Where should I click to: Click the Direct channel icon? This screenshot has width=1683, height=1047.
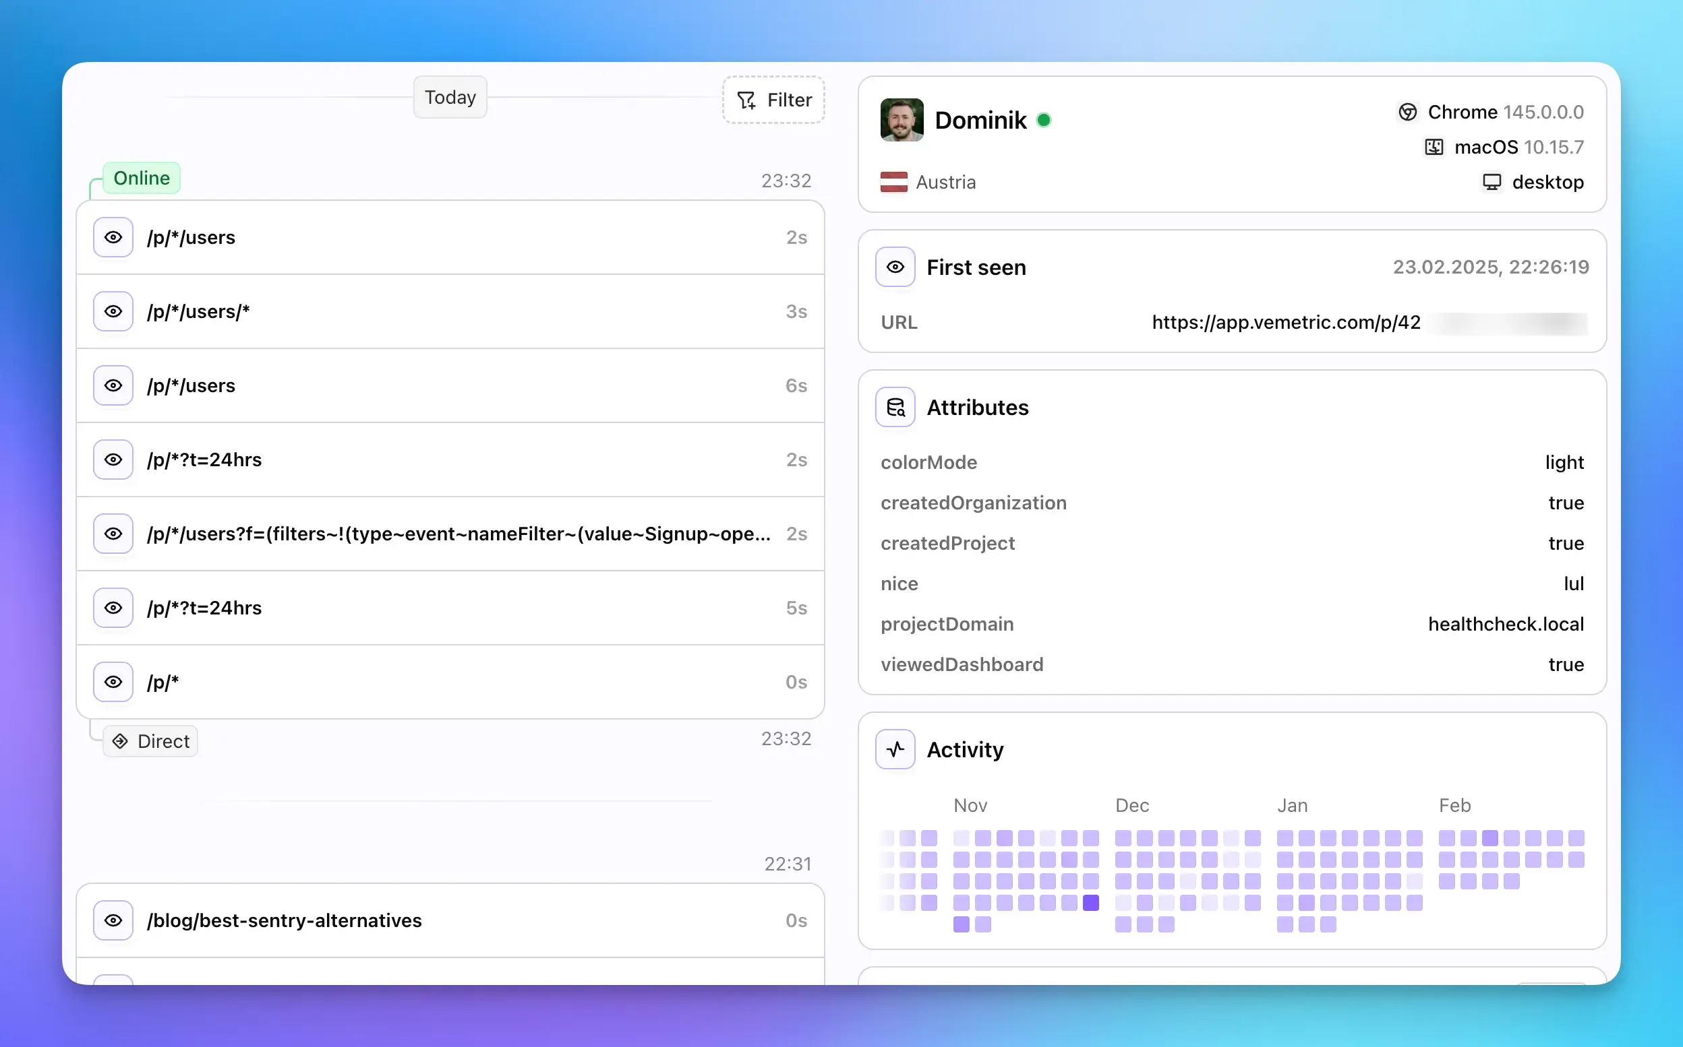[122, 741]
